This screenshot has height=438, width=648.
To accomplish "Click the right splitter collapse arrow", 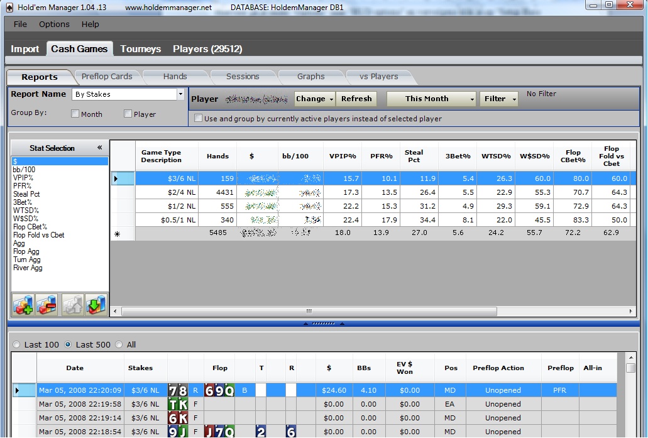I will (x=342, y=324).
